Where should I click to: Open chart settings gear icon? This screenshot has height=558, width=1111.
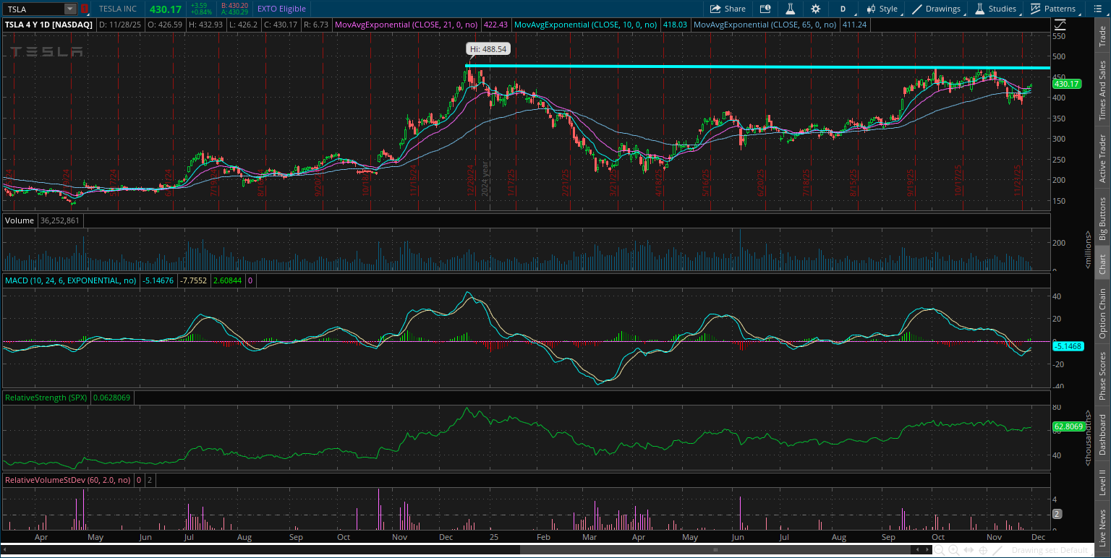coord(816,9)
